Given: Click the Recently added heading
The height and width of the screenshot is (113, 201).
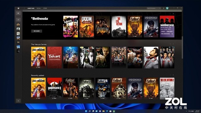Looking at the screenshot, I should (x=37, y=76).
